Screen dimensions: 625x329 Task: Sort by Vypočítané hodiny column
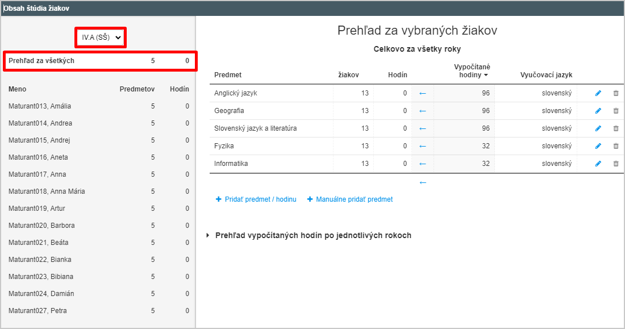pyautogui.click(x=472, y=70)
